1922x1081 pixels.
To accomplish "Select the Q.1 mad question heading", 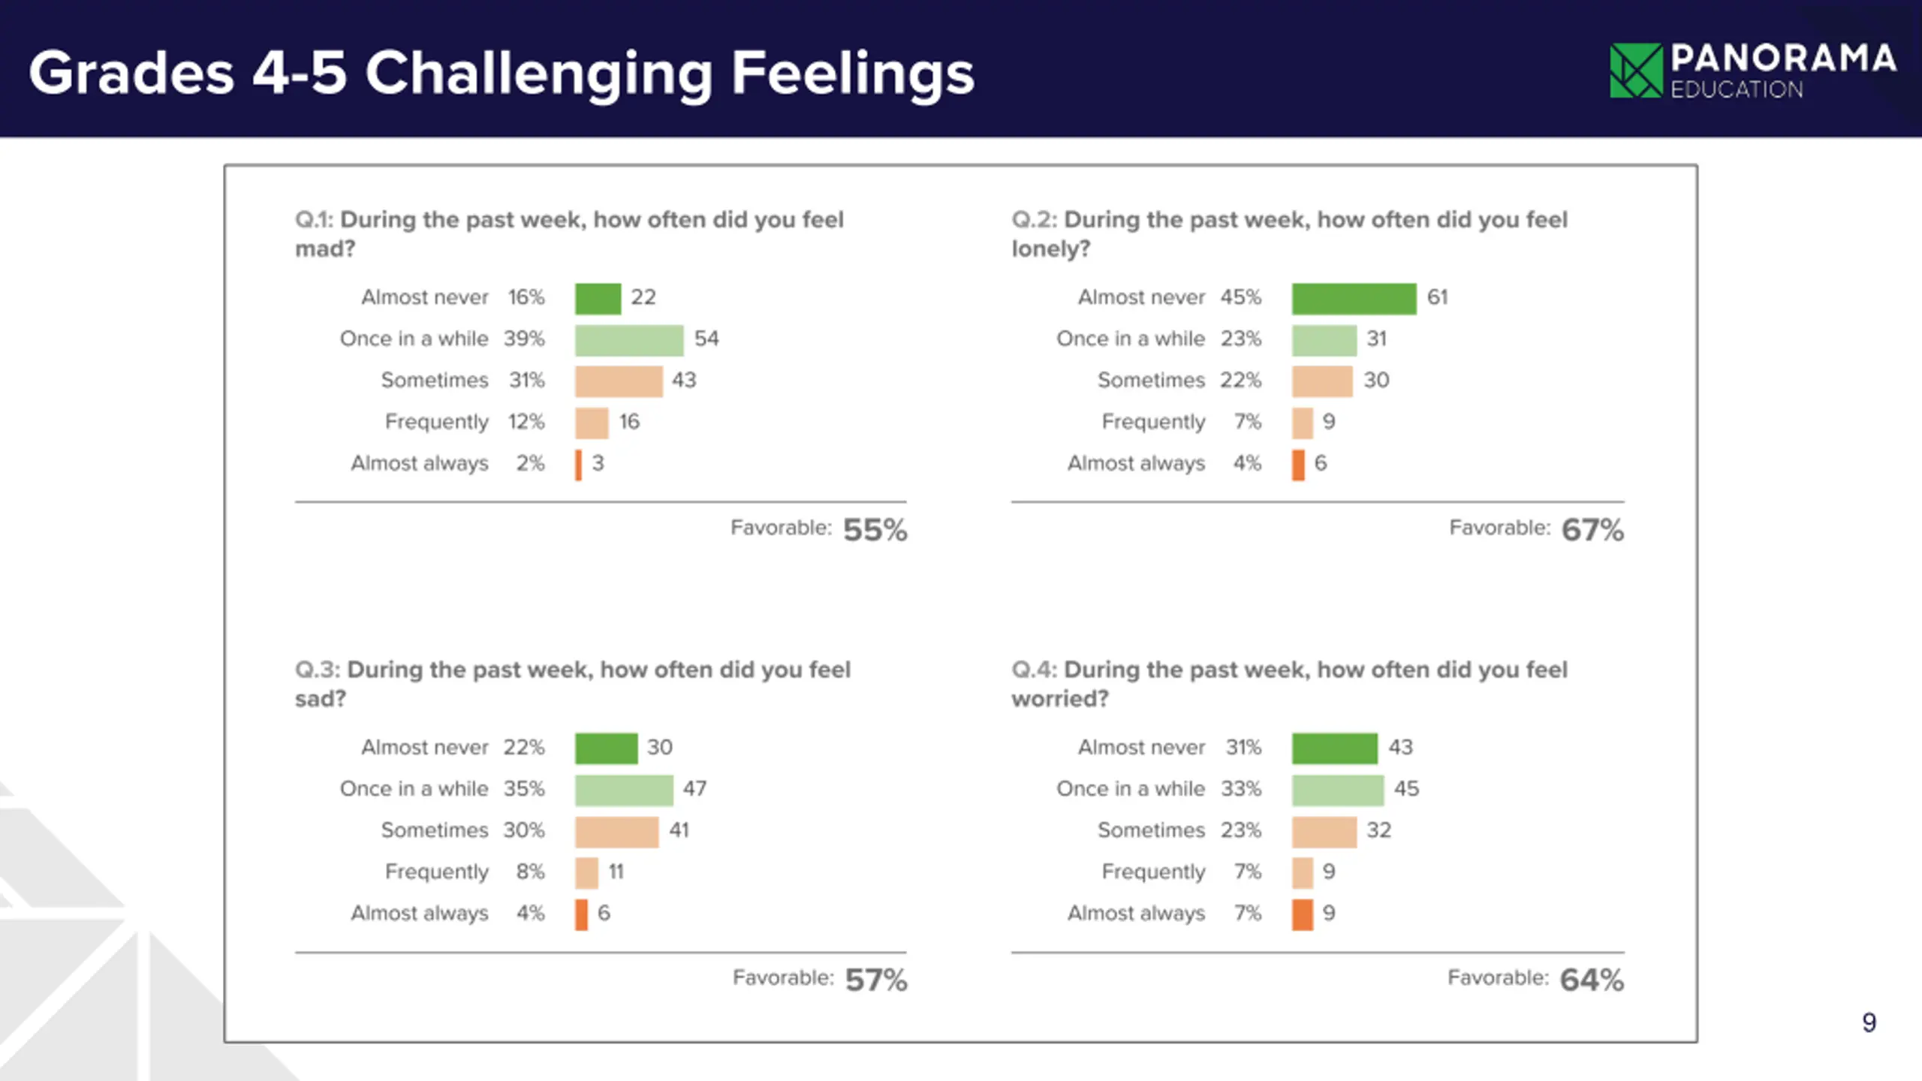I will 569,233.
